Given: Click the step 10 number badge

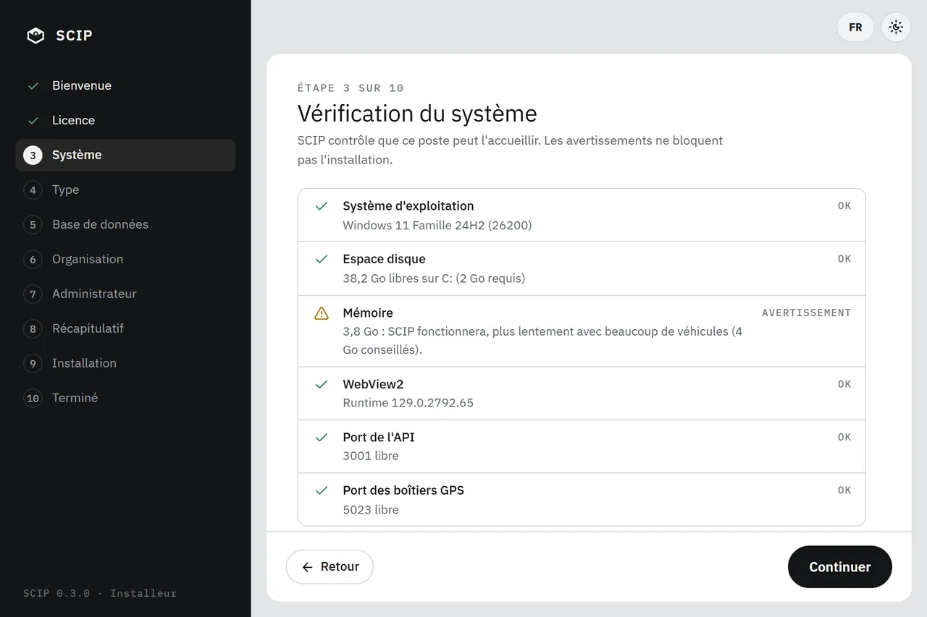Looking at the screenshot, I should coord(33,398).
